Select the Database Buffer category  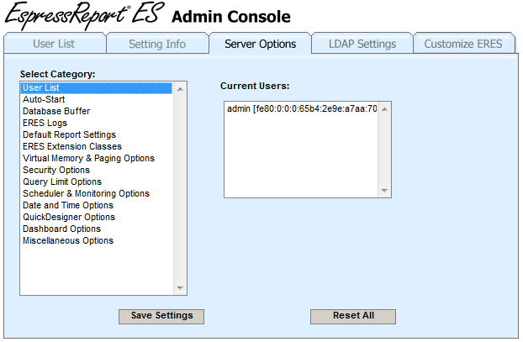[x=97, y=111]
